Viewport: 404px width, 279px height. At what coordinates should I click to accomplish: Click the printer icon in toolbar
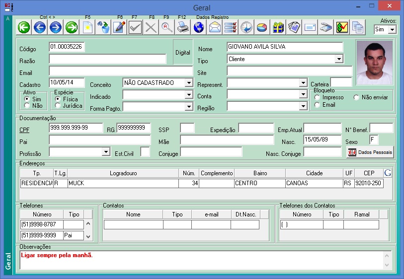coord(183,27)
